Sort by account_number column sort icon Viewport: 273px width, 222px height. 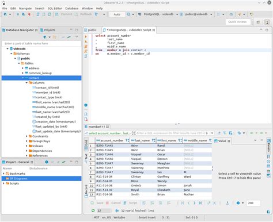point(127,140)
